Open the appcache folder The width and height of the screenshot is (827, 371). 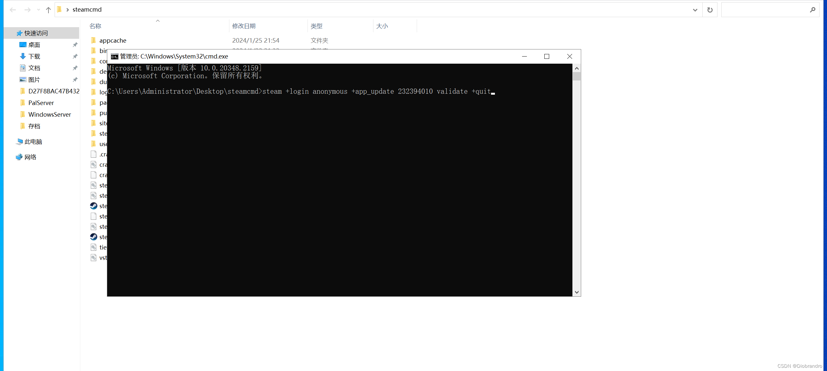tap(113, 41)
